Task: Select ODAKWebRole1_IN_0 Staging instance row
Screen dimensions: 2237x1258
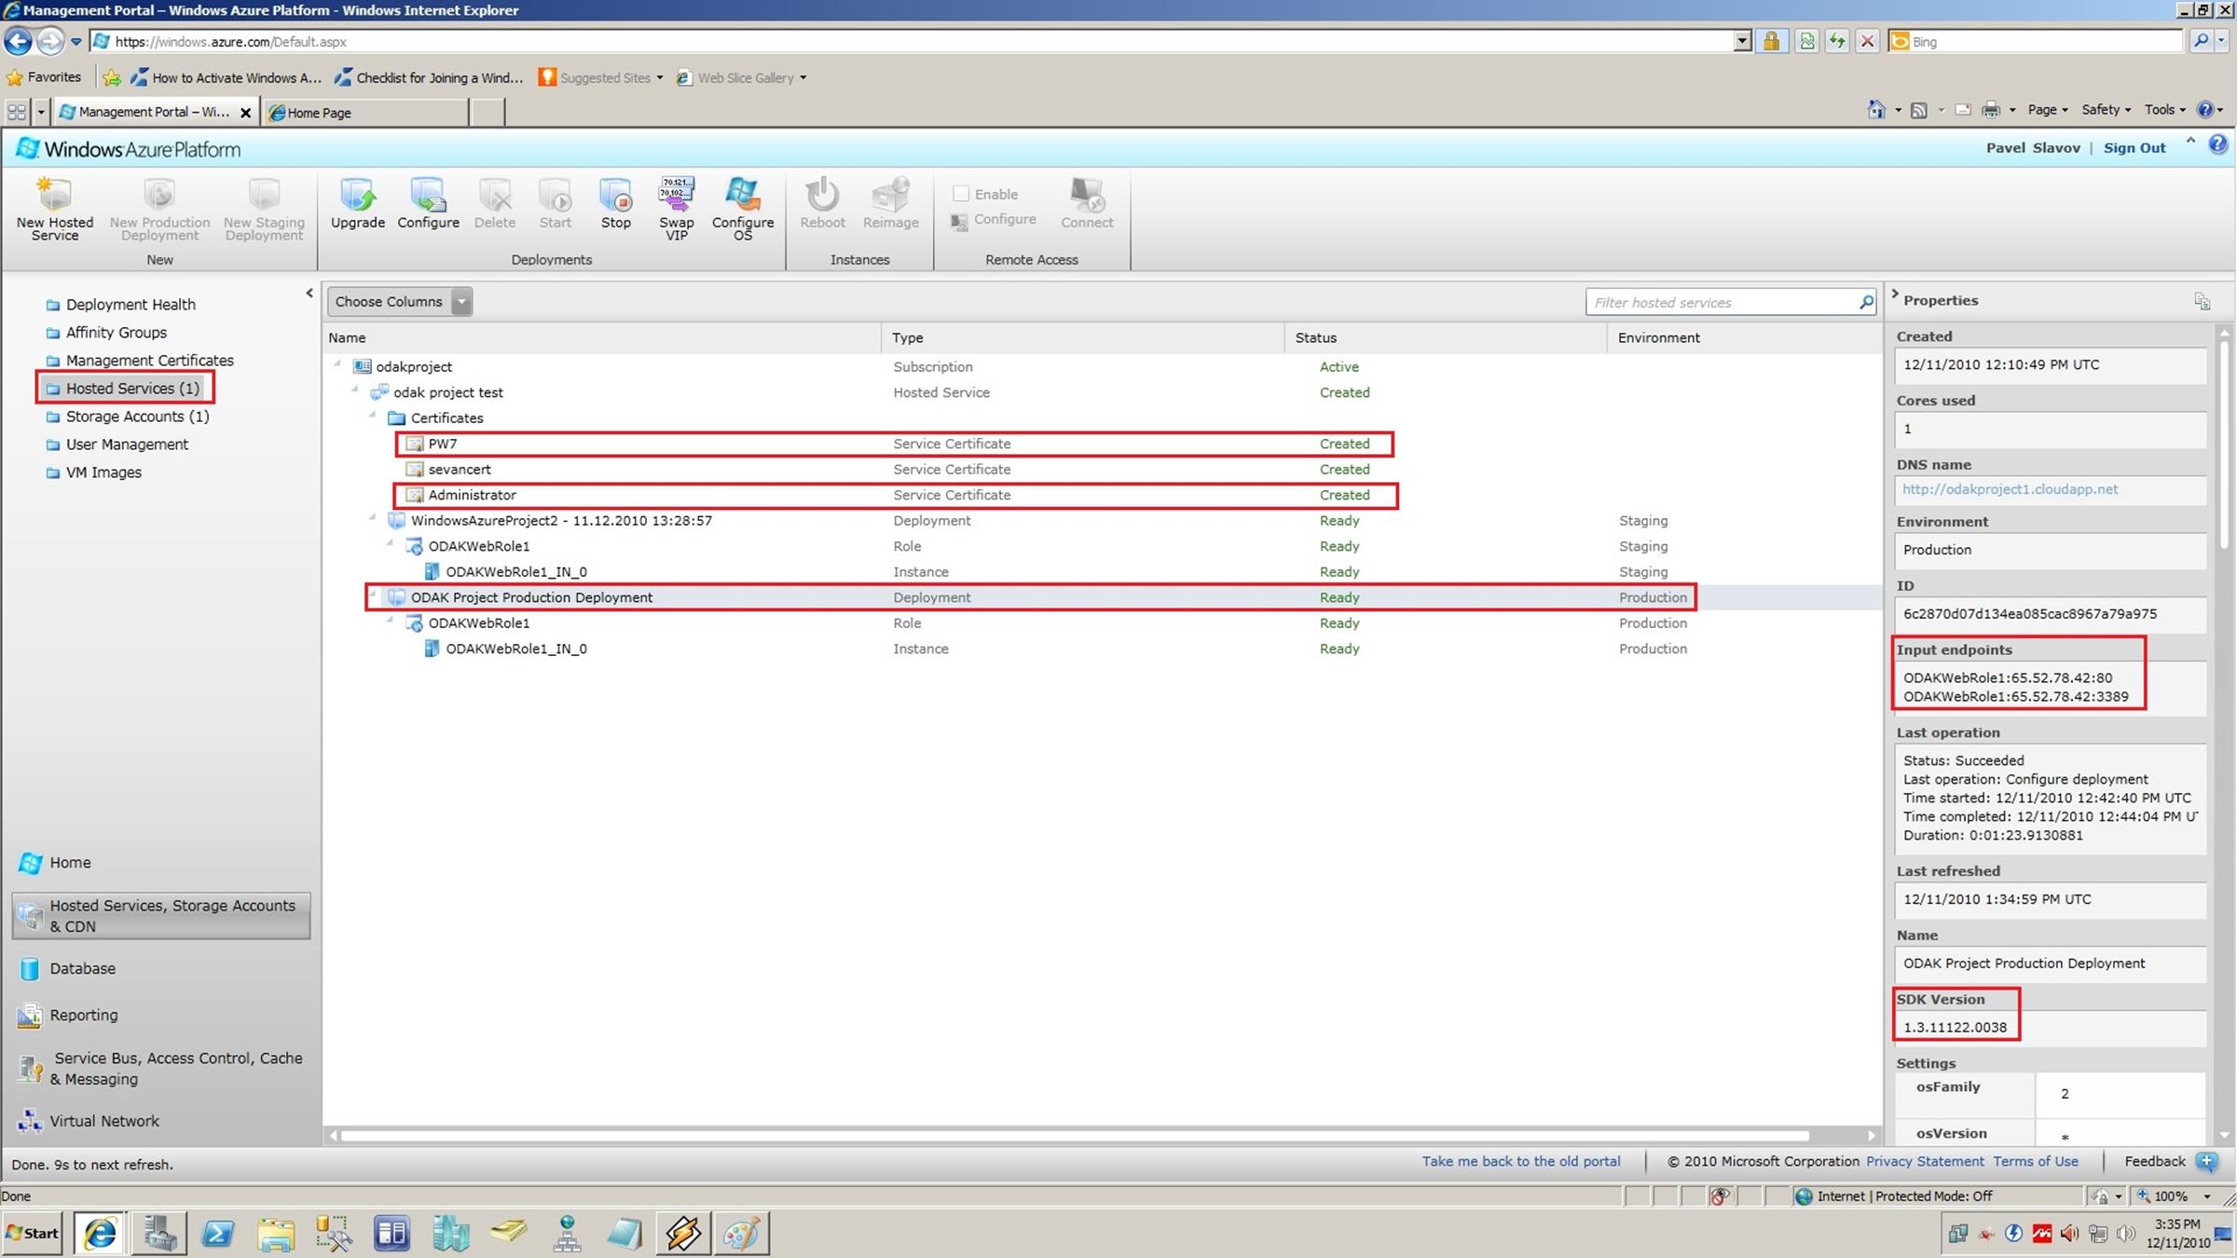Action: pyautogui.click(x=1103, y=571)
